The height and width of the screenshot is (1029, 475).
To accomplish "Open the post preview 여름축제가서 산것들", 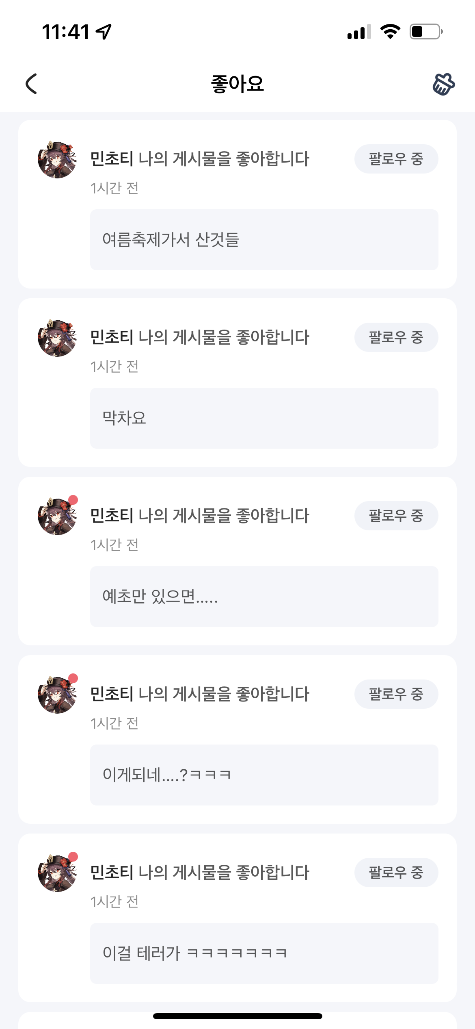I will [264, 240].
